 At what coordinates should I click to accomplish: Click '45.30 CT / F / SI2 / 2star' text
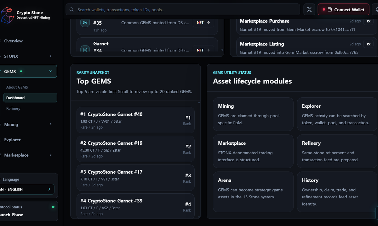click(x=100, y=150)
